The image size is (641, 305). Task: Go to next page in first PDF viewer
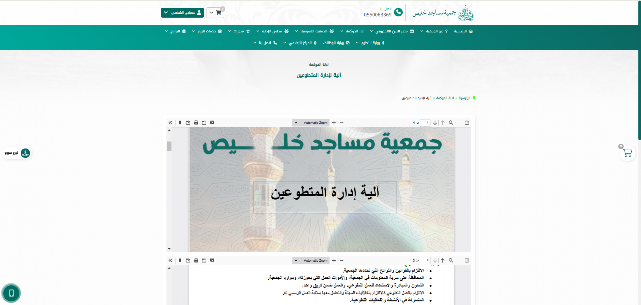tap(435, 123)
